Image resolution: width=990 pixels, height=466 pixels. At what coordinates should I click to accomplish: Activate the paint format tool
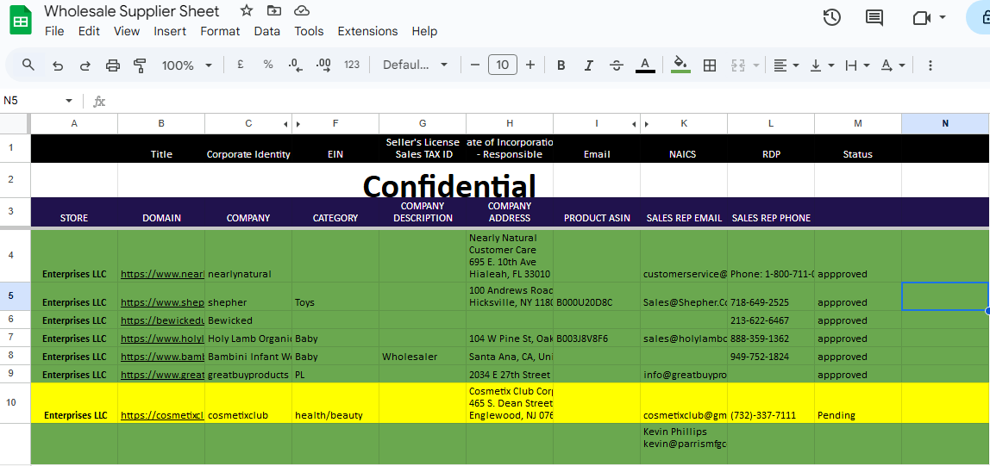pyautogui.click(x=140, y=65)
